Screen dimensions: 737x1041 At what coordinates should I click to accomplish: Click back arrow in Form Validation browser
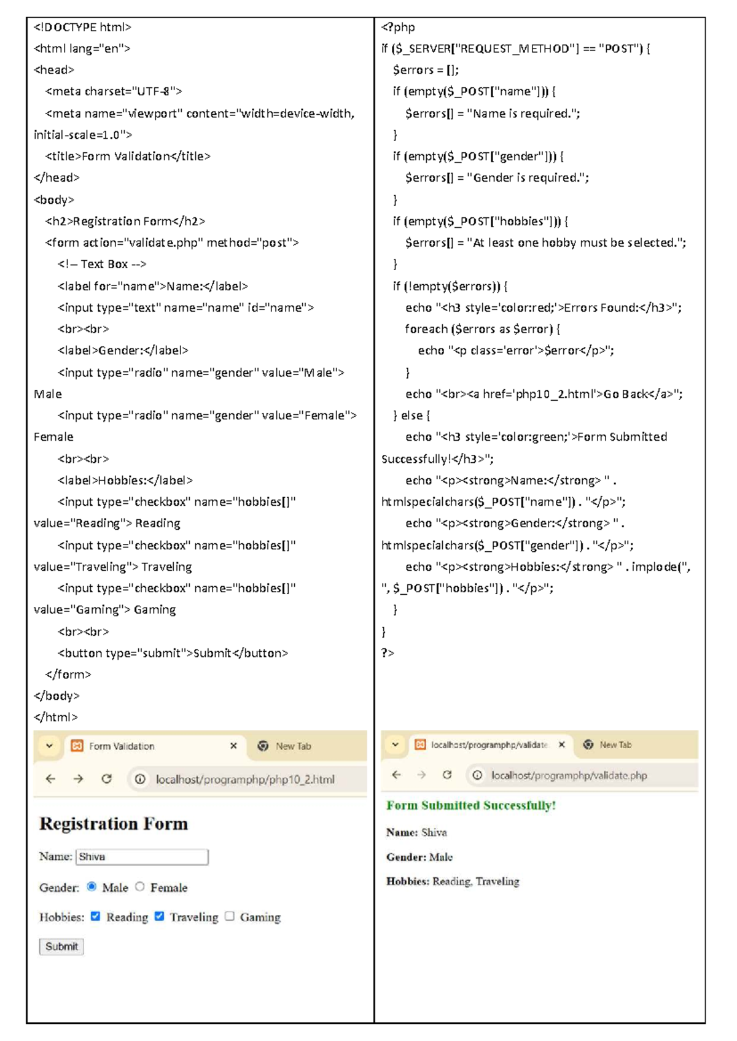coord(50,779)
